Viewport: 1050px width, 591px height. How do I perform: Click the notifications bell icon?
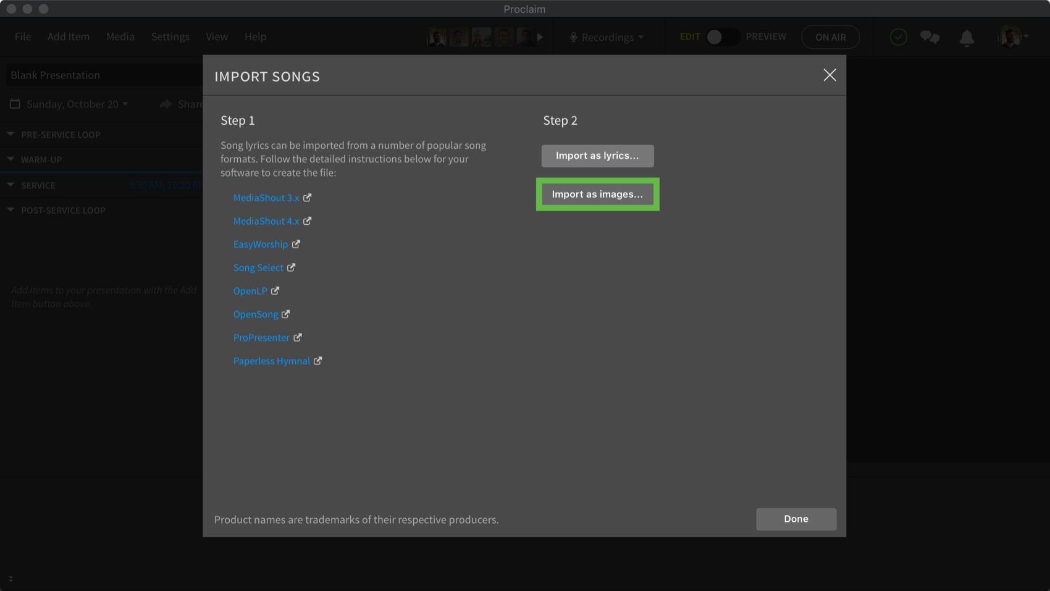click(967, 38)
